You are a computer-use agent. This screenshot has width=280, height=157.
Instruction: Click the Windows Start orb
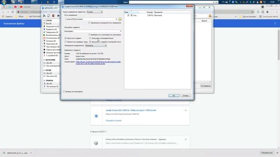pyautogui.click(x=4, y=2)
